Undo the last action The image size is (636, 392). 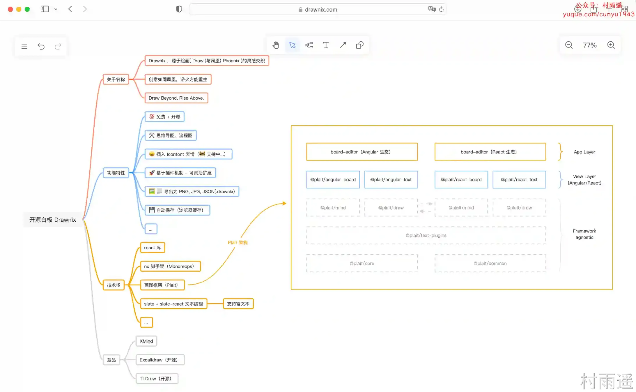41,46
